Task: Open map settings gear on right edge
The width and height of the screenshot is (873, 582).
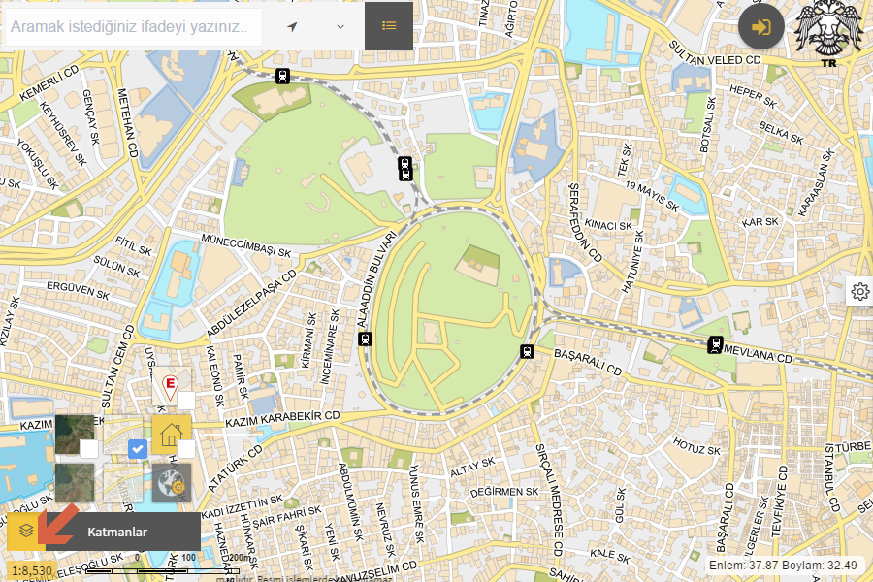Action: [859, 291]
